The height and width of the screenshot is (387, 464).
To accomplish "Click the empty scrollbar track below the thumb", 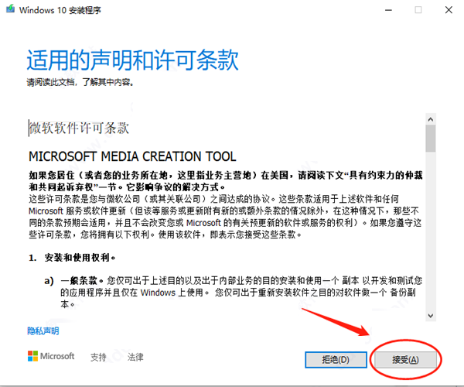I will (x=430, y=232).
